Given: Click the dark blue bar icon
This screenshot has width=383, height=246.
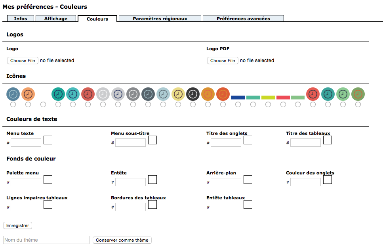Looking at the screenshot, I should coord(238,97).
